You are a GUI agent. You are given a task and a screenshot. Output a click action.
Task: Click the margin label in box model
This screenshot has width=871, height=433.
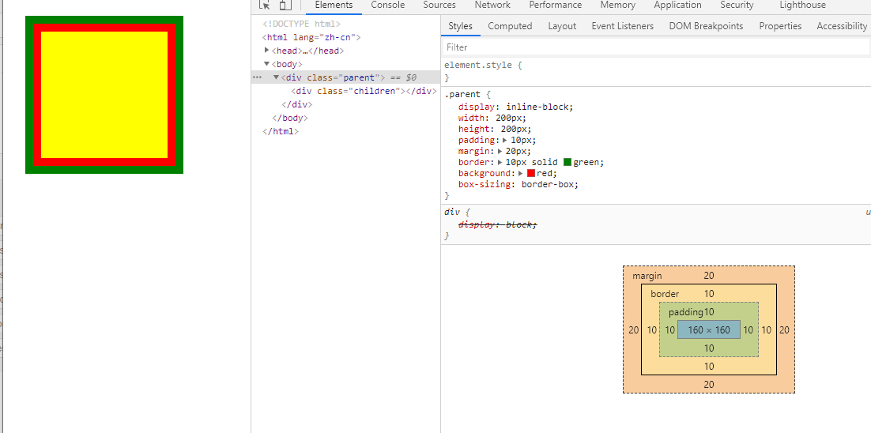coord(647,275)
